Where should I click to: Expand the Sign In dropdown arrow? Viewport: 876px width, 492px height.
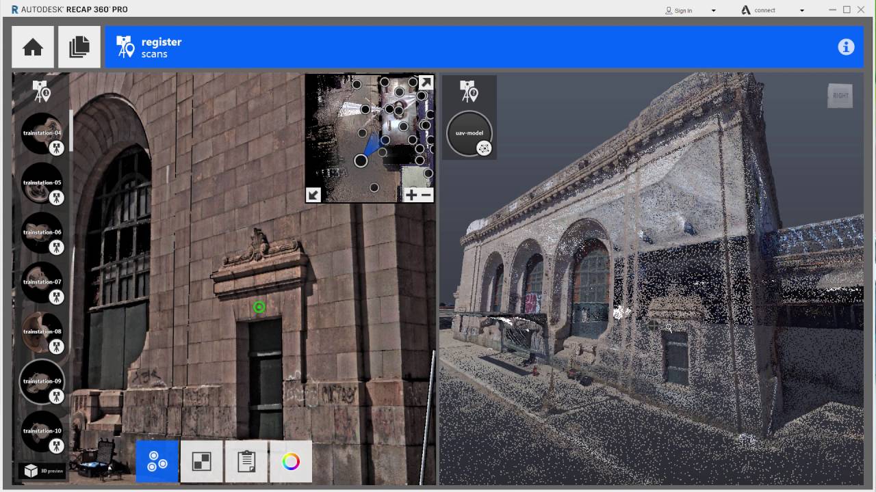[x=714, y=10]
